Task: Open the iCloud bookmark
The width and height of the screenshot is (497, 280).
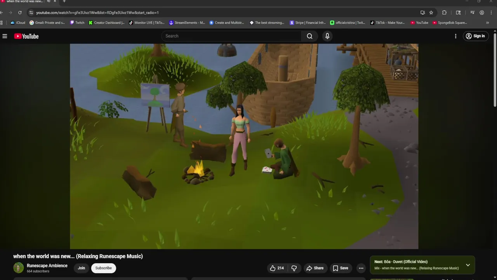Action: tap(18, 23)
